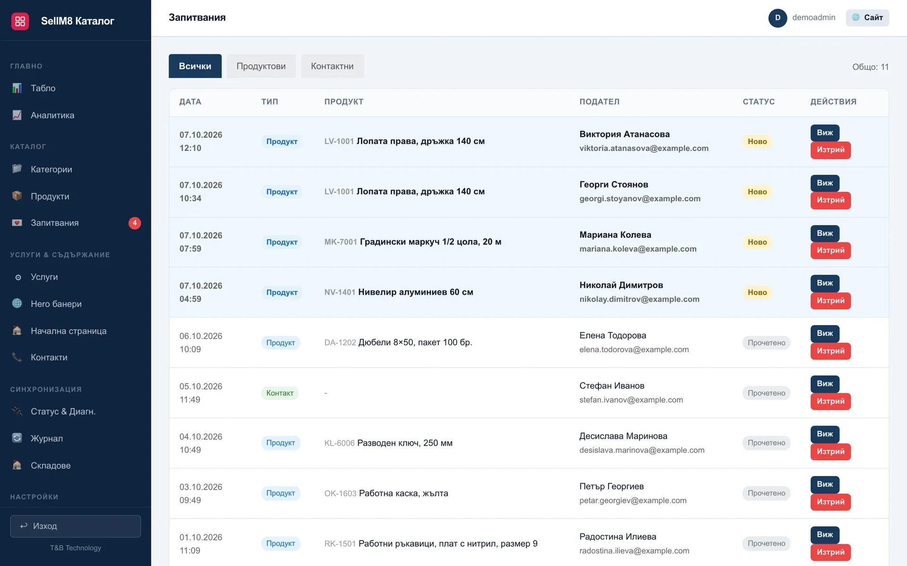View the contact inquiry from Стефан Иванов

click(x=825, y=383)
